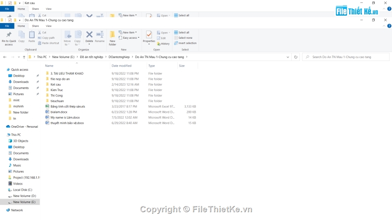The height and width of the screenshot is (220, 392).
Task: Create a New folder from ribbon
Action: click(x=113, y=38)
